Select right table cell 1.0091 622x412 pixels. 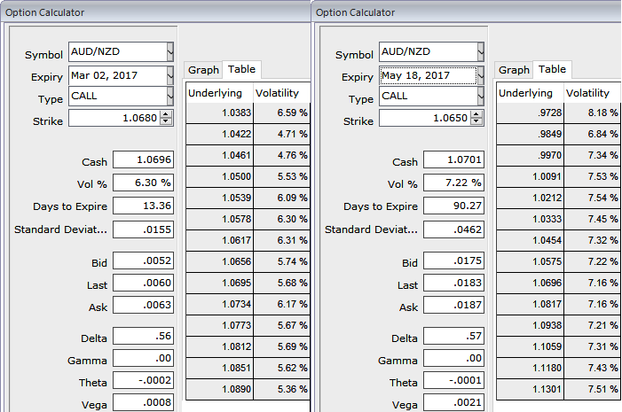pos(530,176)
